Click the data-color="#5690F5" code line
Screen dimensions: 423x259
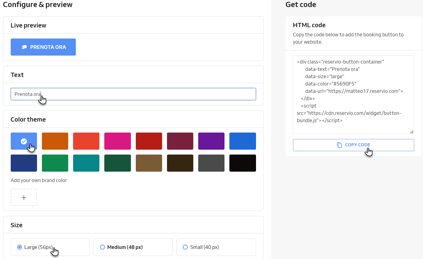(x=331, y=84)
